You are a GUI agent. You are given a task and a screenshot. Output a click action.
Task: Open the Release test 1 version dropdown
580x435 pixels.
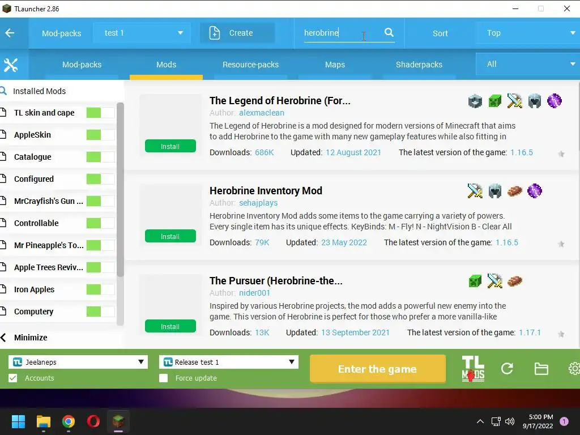[x=229, y=362]
